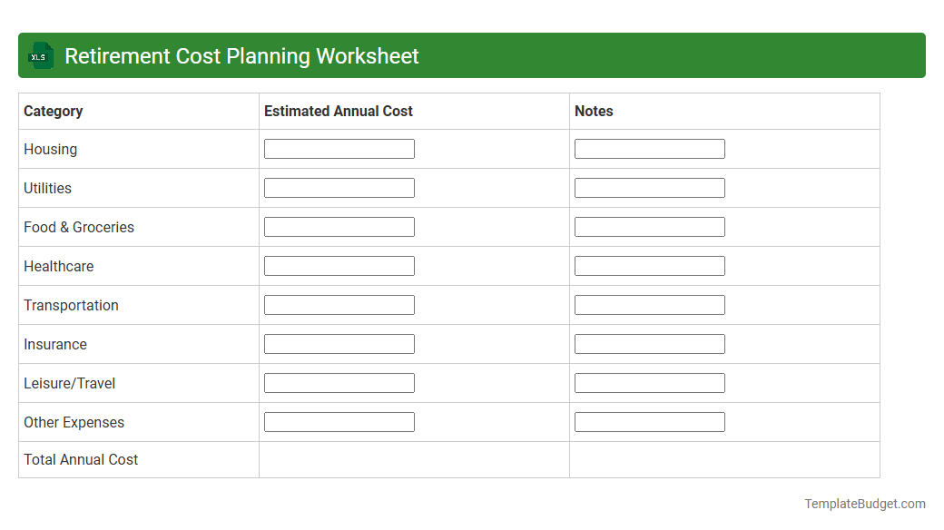Click the Utilities notes field
The image size is (944, 530).
[649, 187]
